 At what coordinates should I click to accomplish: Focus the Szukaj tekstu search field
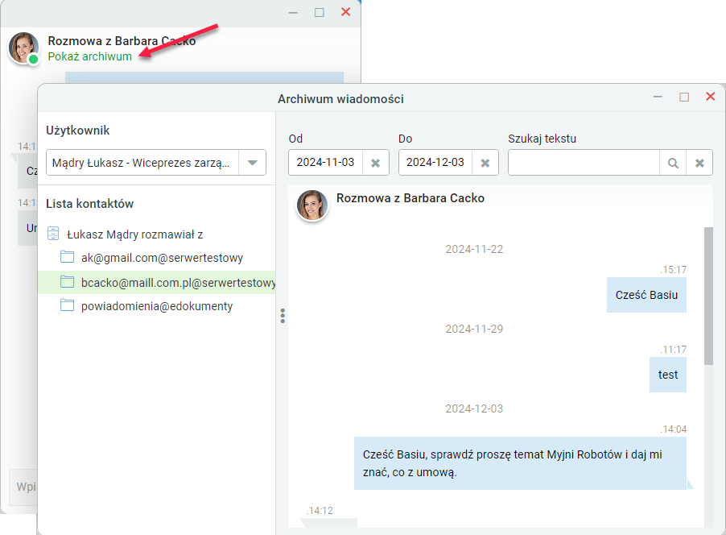pyautogui.click(x=584, y=163)
